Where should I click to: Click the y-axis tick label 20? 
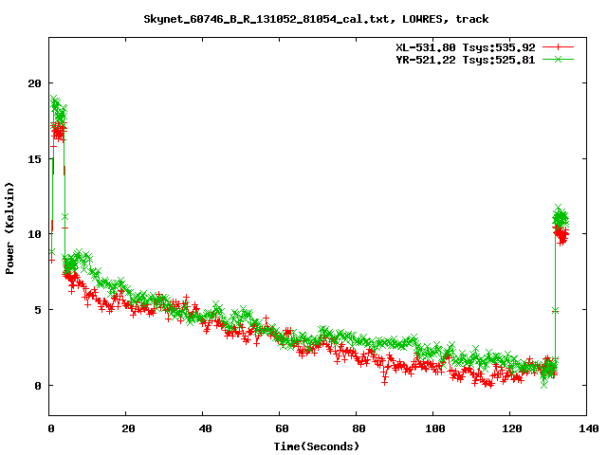(x=34, y=83)
